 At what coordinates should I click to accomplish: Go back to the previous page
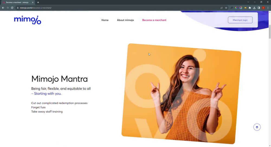(3, 8)
